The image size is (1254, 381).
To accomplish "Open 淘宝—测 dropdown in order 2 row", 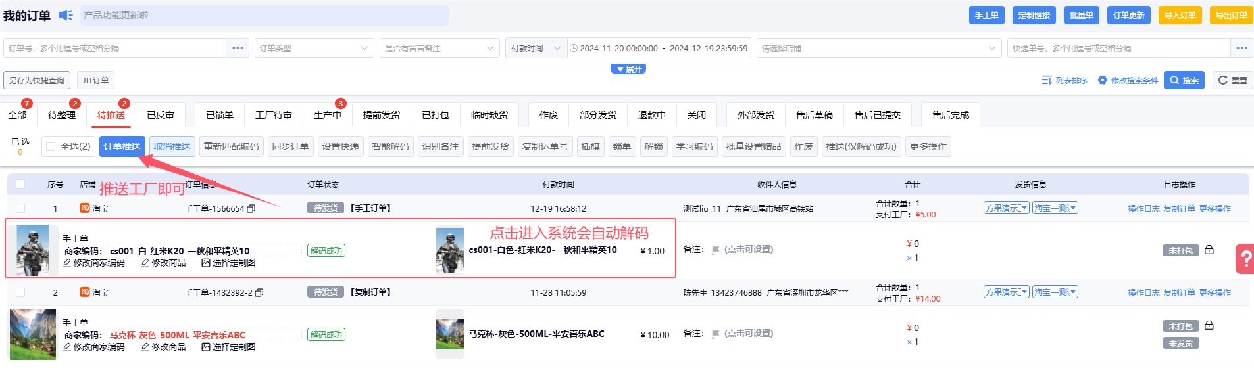I will [x=1055, y=292].
